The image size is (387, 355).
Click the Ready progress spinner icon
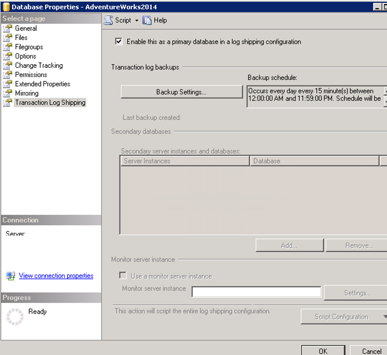15,317
